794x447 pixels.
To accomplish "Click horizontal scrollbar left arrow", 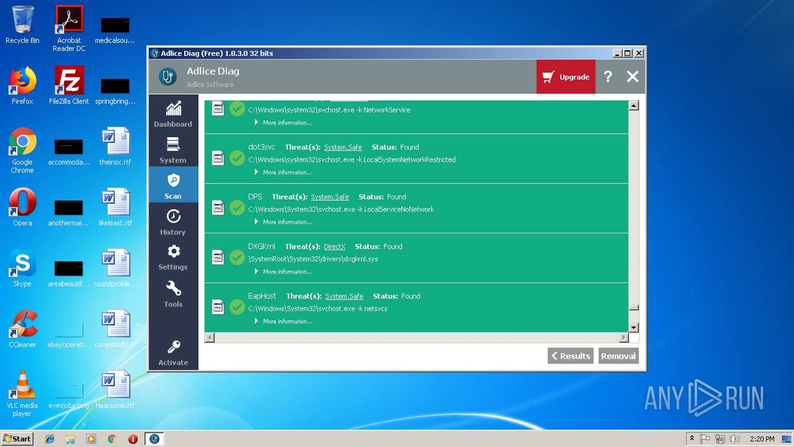I will (x=210, y=338).
